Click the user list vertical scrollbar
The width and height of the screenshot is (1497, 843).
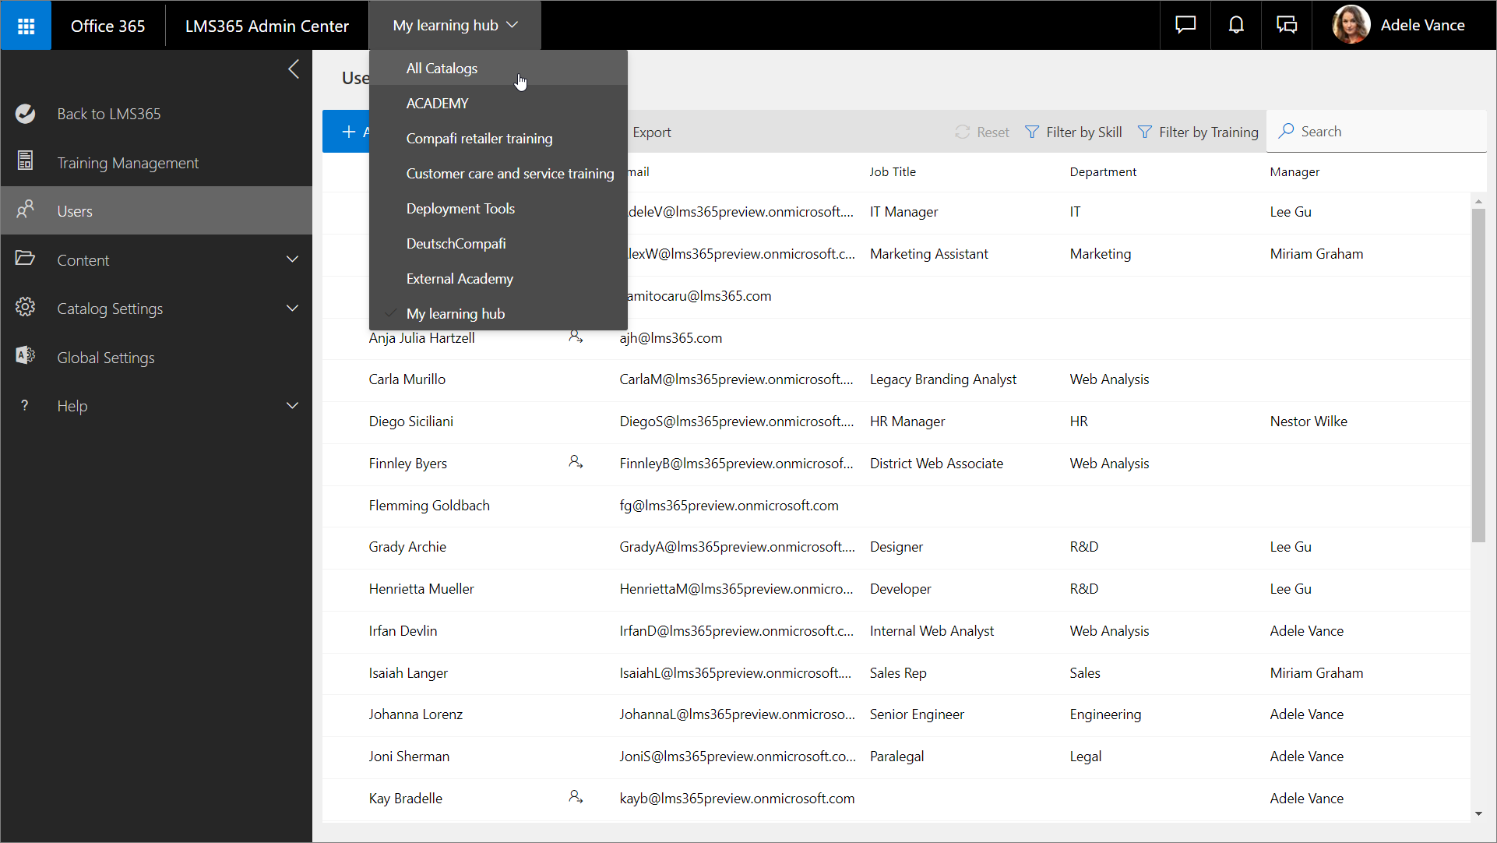(1478, 374)
